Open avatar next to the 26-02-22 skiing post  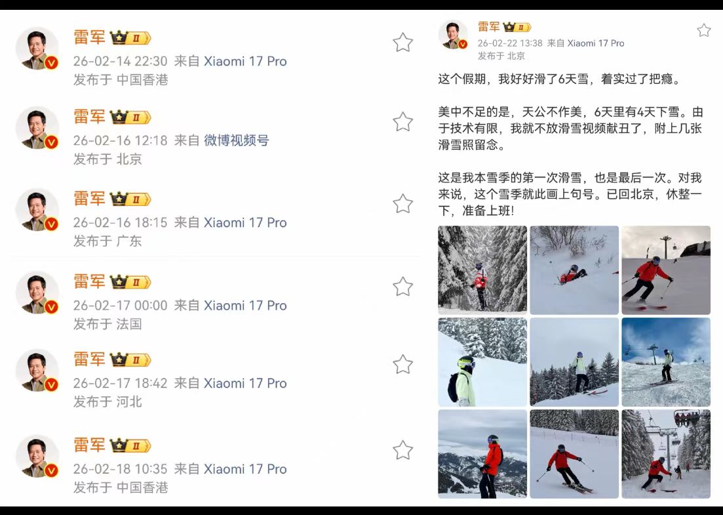(x=453, y=35)
